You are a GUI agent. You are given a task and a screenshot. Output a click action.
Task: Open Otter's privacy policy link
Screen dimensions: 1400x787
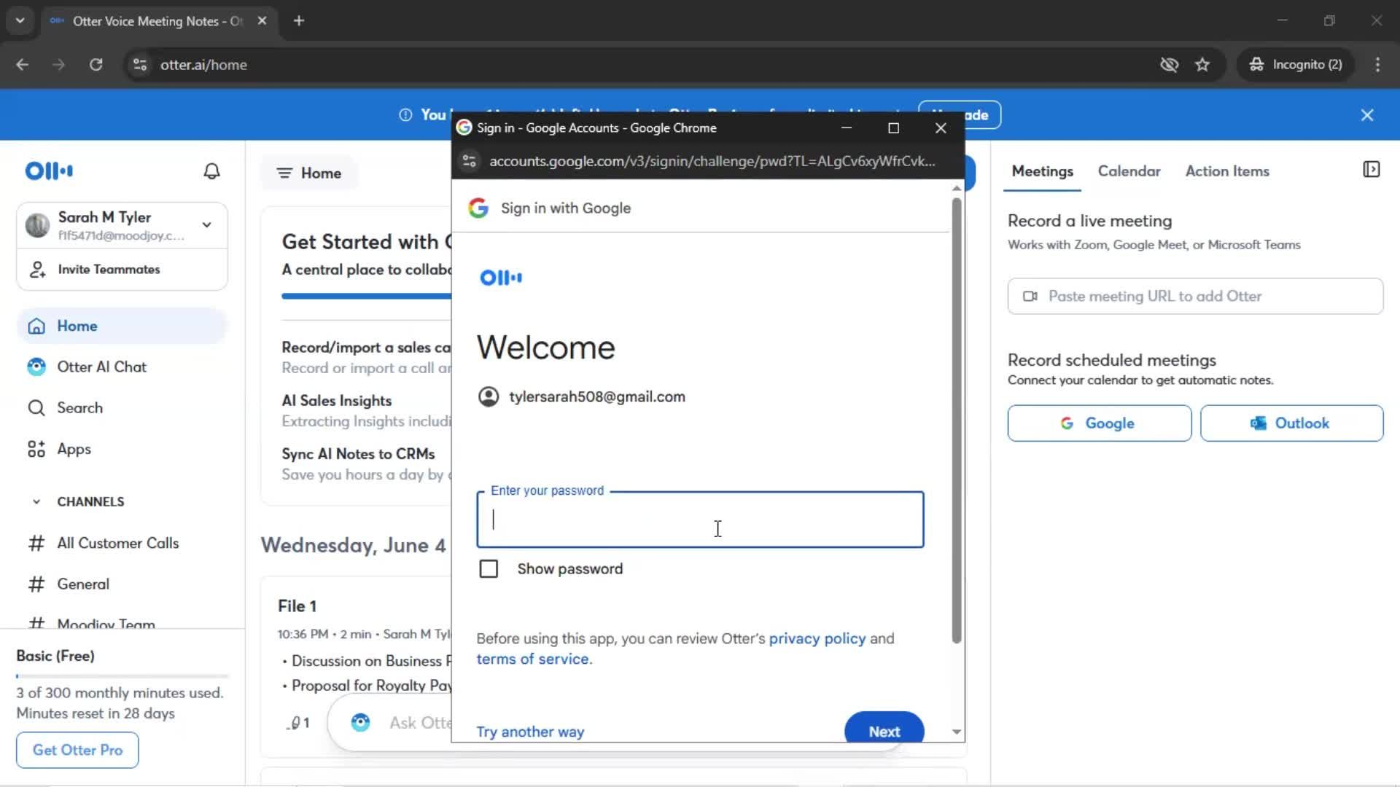click(817, 639)
